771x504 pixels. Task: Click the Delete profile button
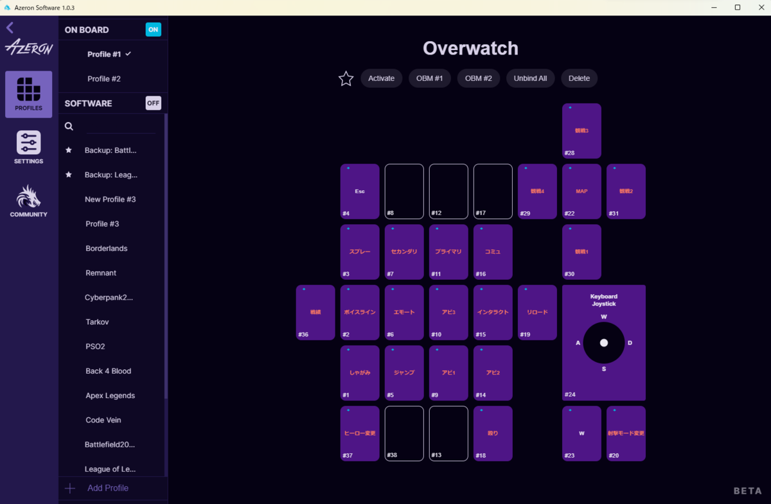[580, 78]
